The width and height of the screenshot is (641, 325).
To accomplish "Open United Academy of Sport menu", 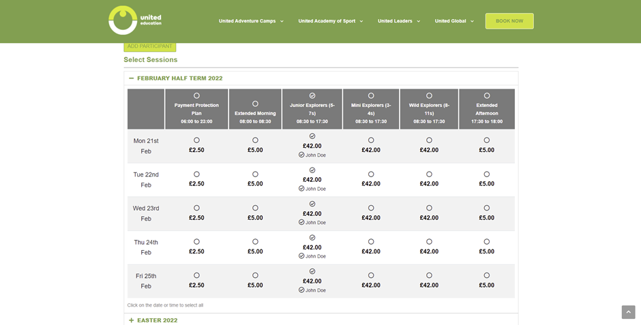I will [330, 21].
